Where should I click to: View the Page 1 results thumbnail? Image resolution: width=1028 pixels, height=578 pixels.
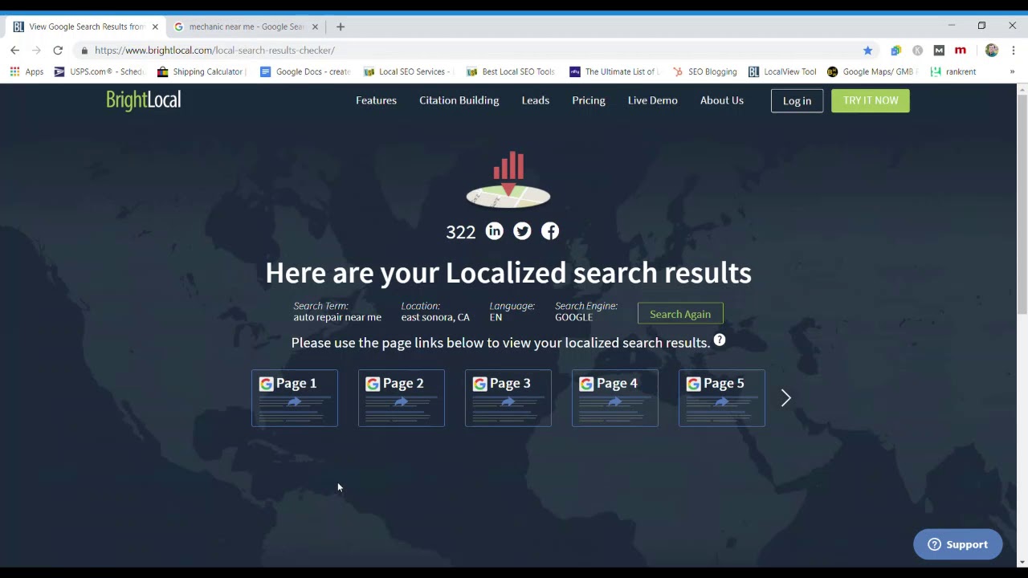click(x=295, y=398)
